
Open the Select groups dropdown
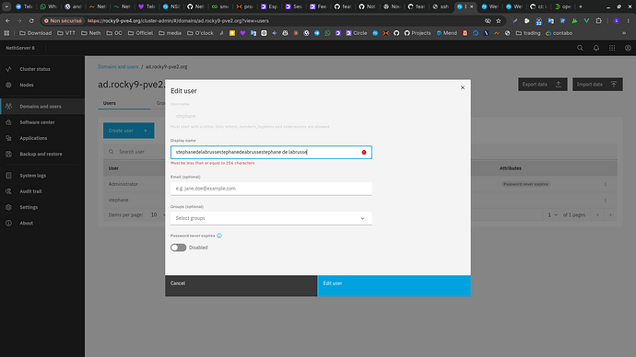pyautogui.click(x=271, y=218)
